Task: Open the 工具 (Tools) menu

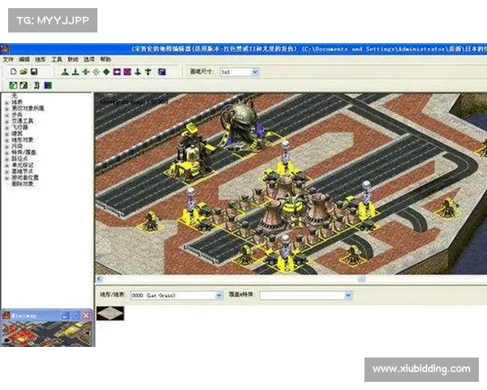Action: [x=56, y=60]
